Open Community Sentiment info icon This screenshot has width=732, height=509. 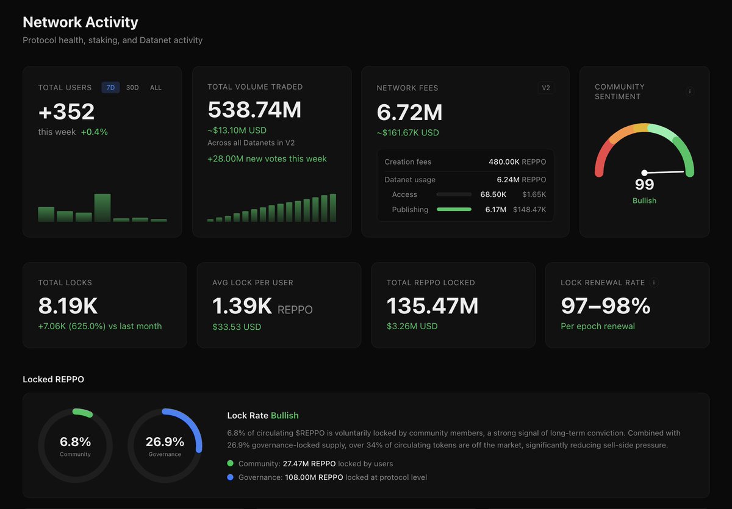[x=690, y=91]
